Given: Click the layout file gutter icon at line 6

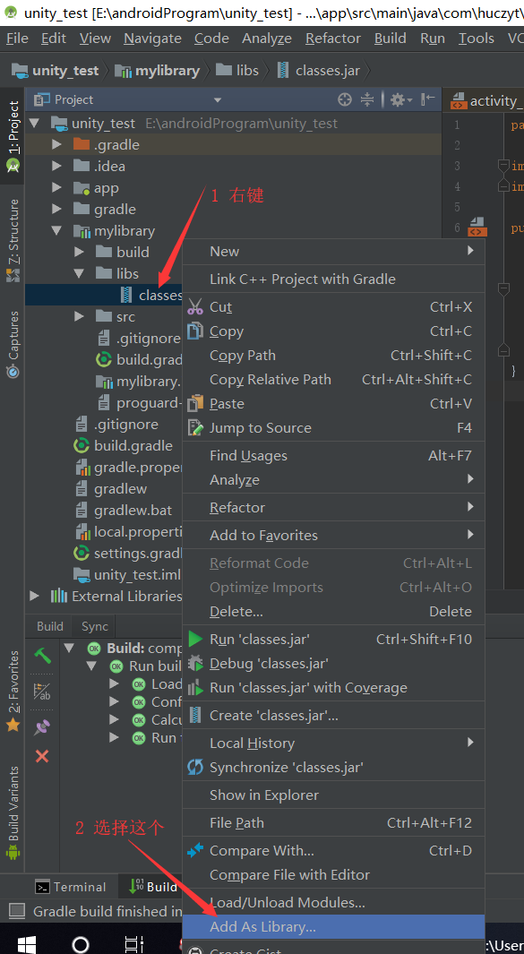Looking at the screenshot, I should (x=477, y=227).
